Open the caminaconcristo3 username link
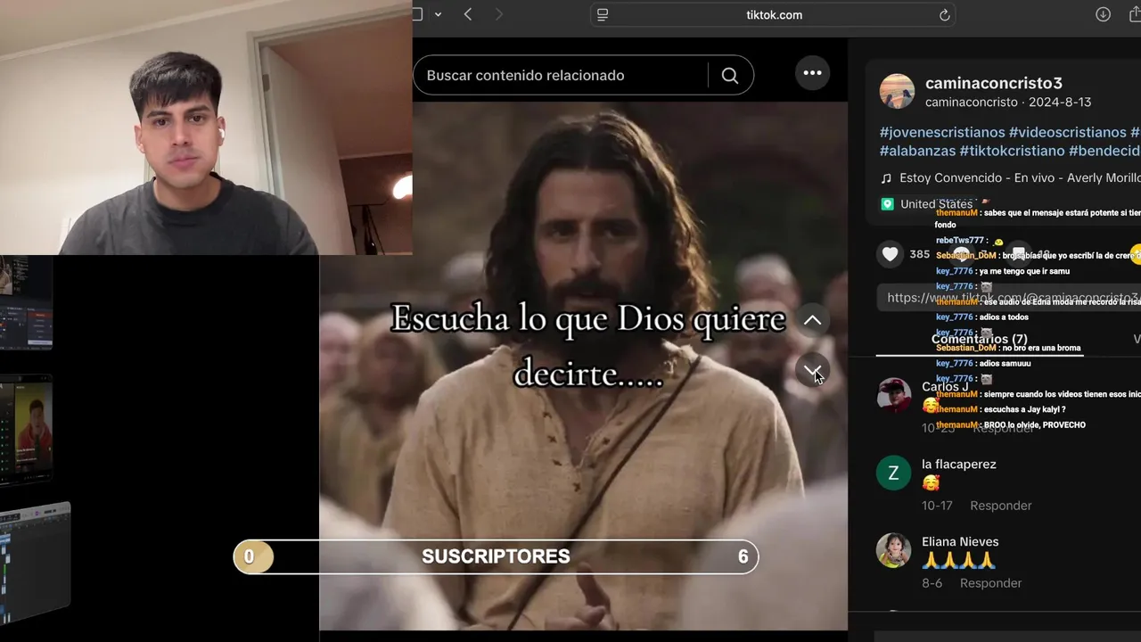This screenshot has height=642, width=1141. point(994,83)
